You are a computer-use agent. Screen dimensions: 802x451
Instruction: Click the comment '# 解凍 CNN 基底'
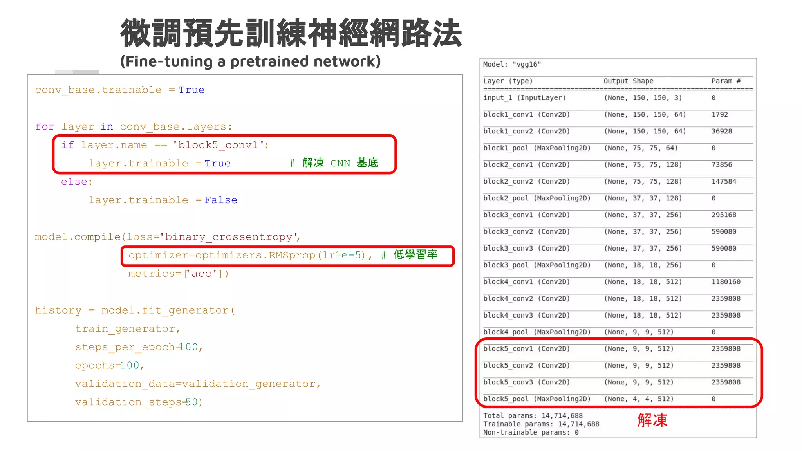[334, 163]
